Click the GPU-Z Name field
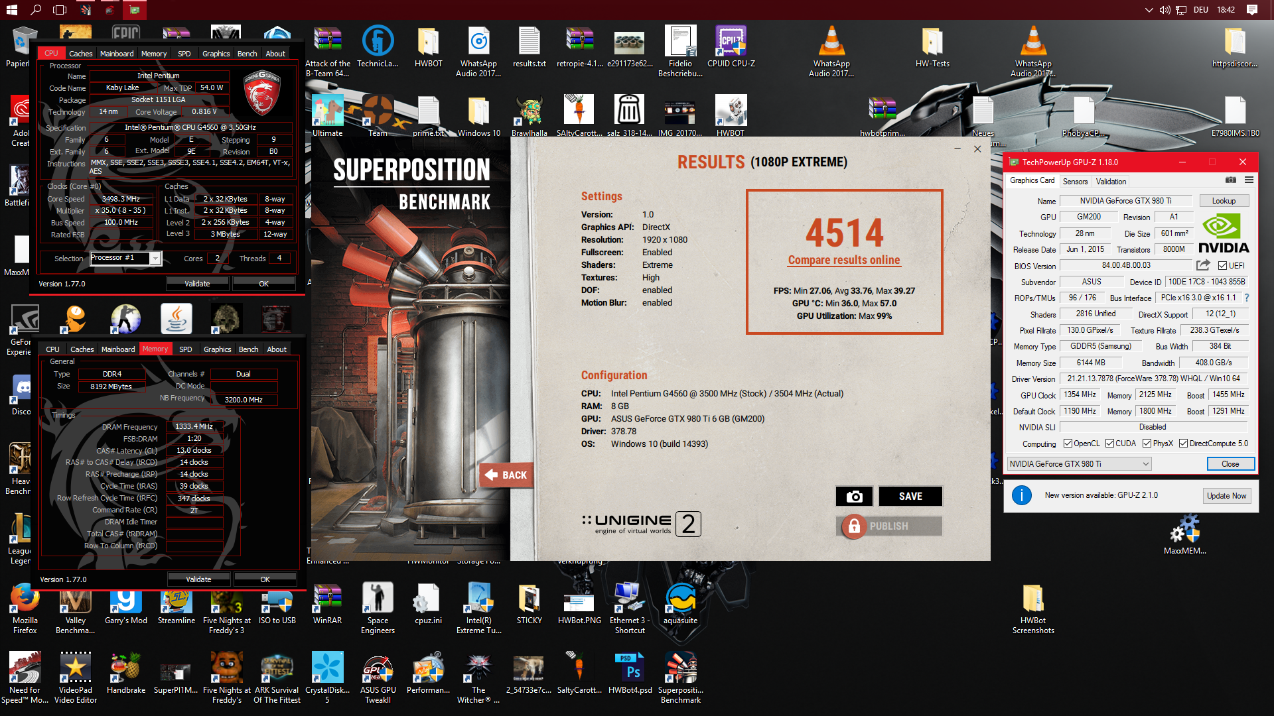This screenshot has height=716, width=1274. point(1125,201)
